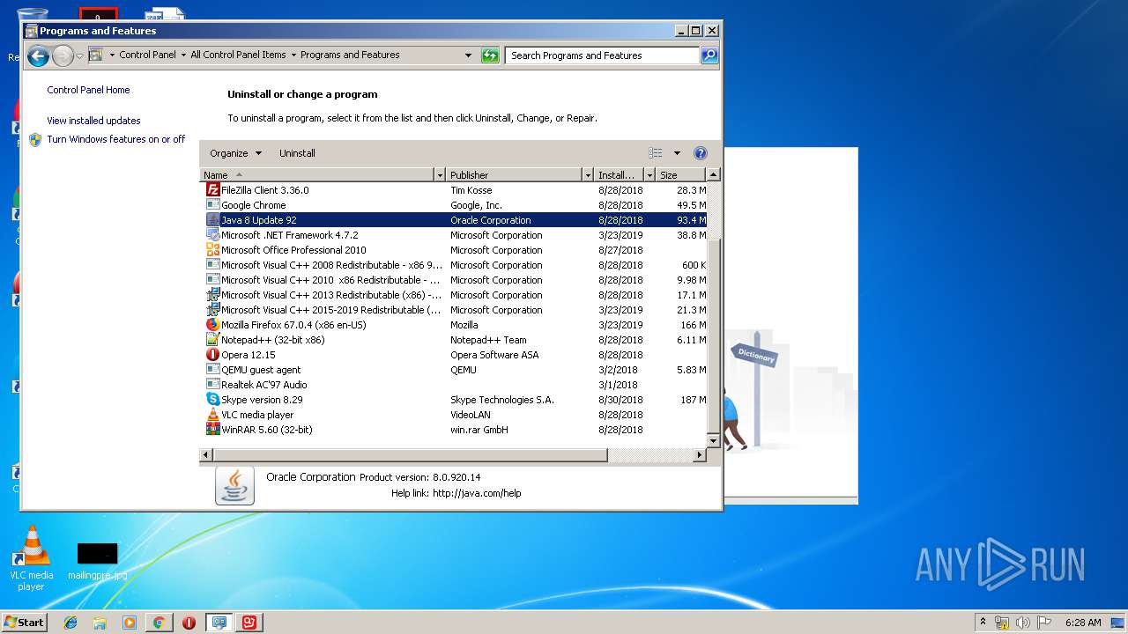Click the WinRAR icon in list
The width and height of the screenshot is (1128, 634).
tap(212, 430)
